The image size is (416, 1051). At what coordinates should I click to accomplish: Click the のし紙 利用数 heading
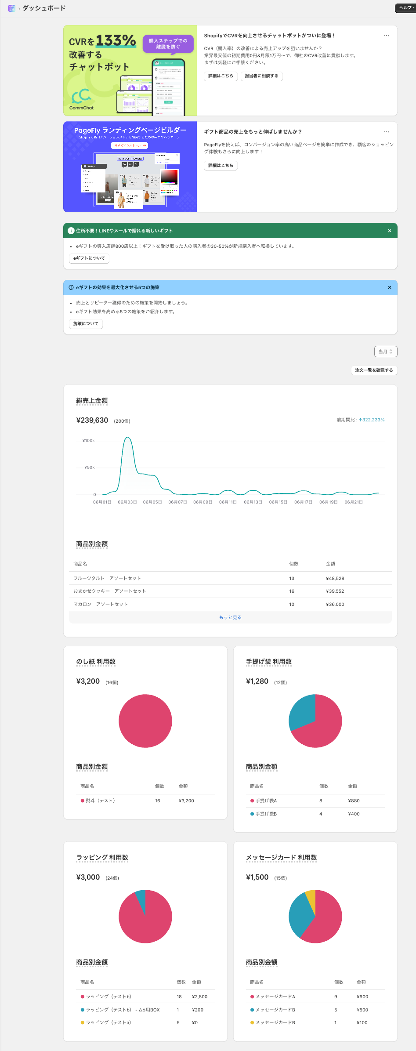tap(96, 662)
